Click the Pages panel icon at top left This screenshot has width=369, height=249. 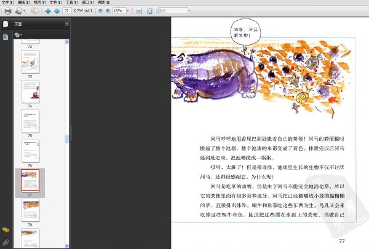(x=6, y=24)
